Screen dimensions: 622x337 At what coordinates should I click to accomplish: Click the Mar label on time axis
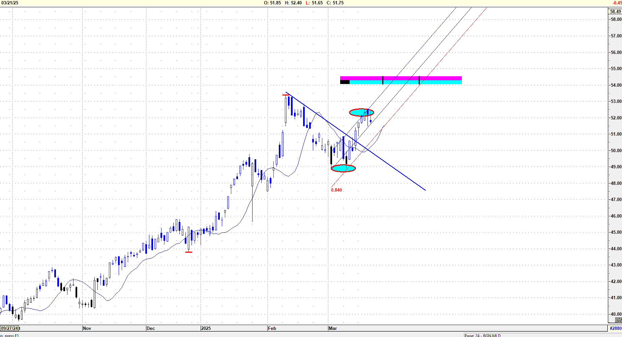[x=333, y=328]
